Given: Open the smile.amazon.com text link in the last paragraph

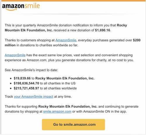Looking at the screenshot, I should [57, 112].
